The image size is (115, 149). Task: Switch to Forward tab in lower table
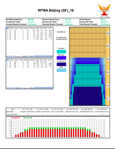(18, 88)
